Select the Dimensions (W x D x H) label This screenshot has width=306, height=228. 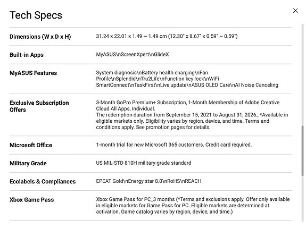(40, 37)
